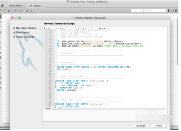This screenshot has height=131, width=181.
Task: Open a model file using the folder icon
Action: [5, 11]
